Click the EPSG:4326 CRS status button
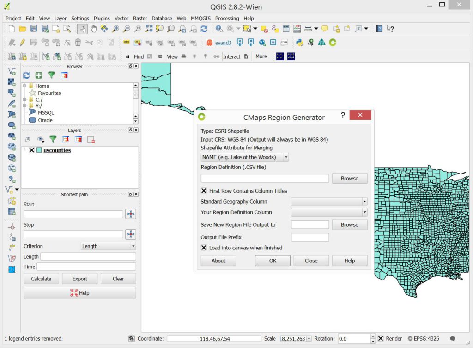Image resolution: width=473 pixels, height=348 pixels. click(x=424, y=339)
